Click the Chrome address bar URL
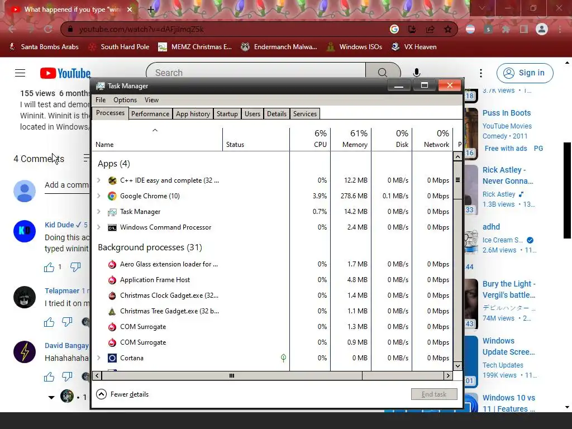This screenshot has height=429, width=572. 141,29
